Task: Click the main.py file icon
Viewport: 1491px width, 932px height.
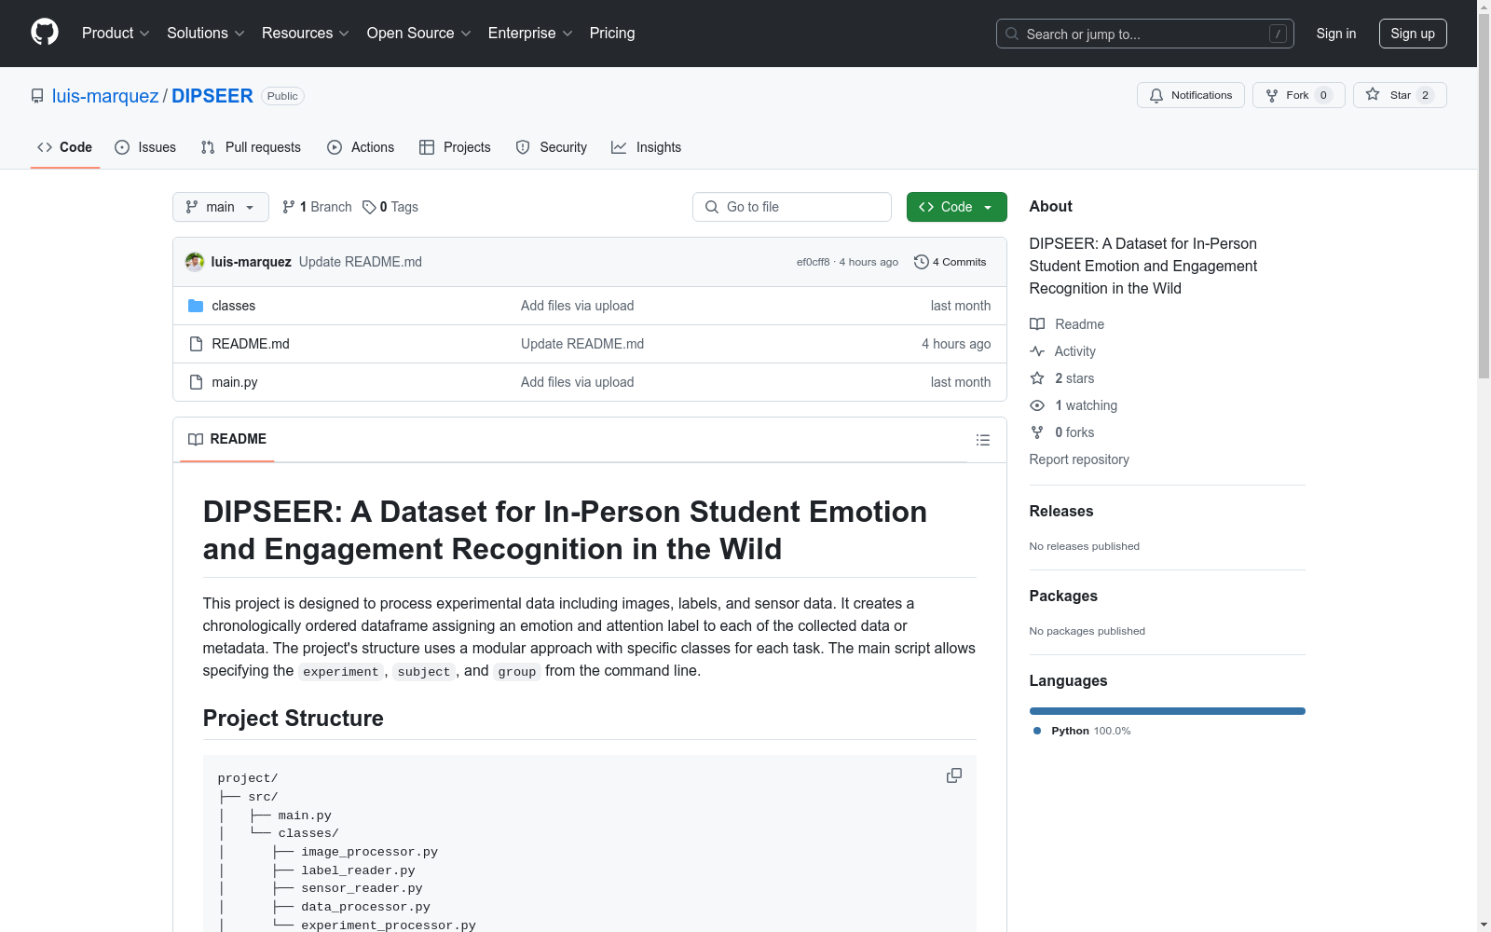Action: click(196, 382)
